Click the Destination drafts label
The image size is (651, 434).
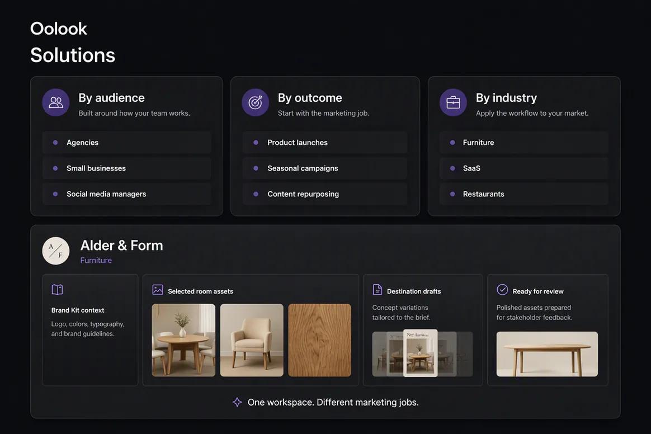click(414, 291)
